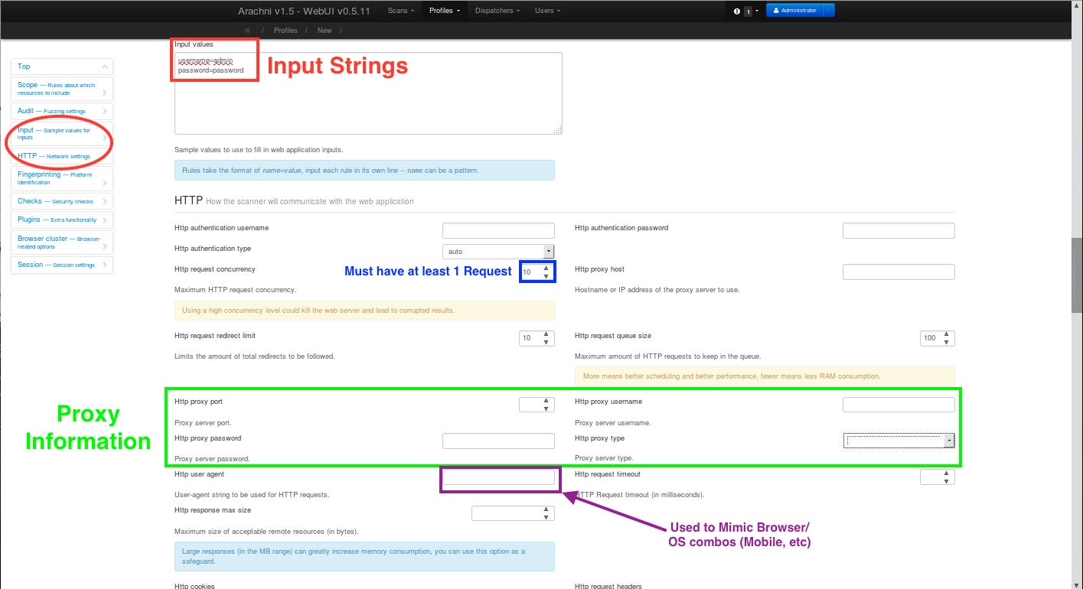The image size is (1083, 589).
Task: Go to the home breadcrumb icon
Action: (x=247, y=30)
